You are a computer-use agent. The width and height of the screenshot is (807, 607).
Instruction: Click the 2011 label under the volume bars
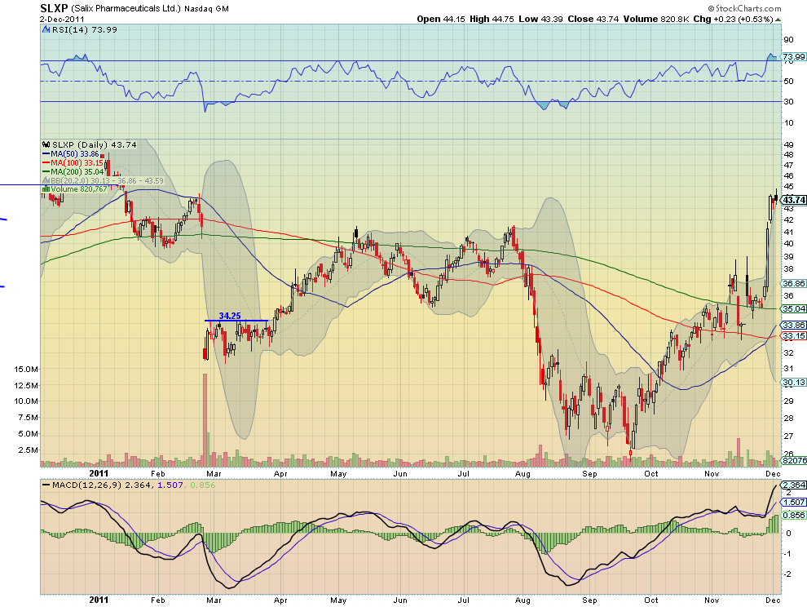pos(99,473)
